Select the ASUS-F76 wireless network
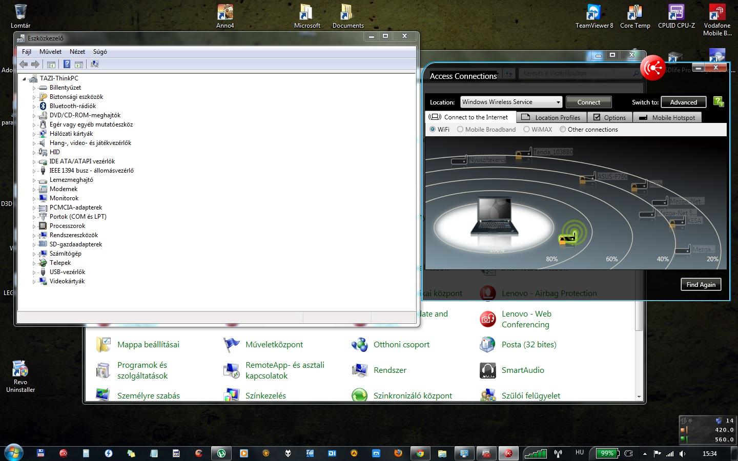The height and width of the screenshot is (461, 738). pos(603,178)
